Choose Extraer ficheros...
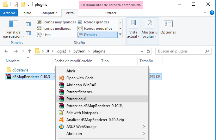The width and height of the screenshot is (216, 140). 102,92
